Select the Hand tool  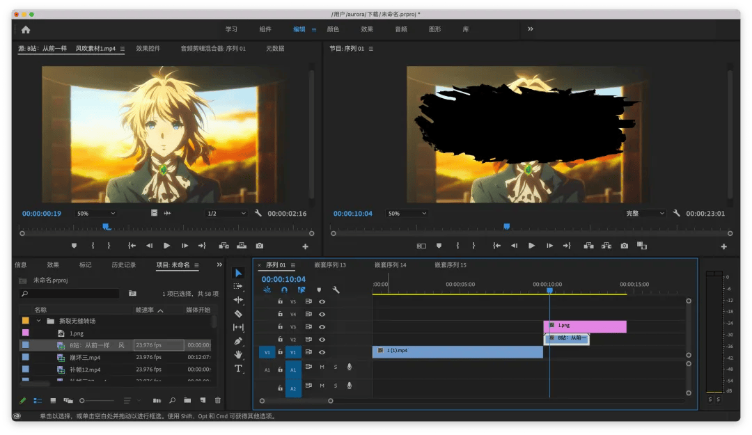(x=238, y=354)
